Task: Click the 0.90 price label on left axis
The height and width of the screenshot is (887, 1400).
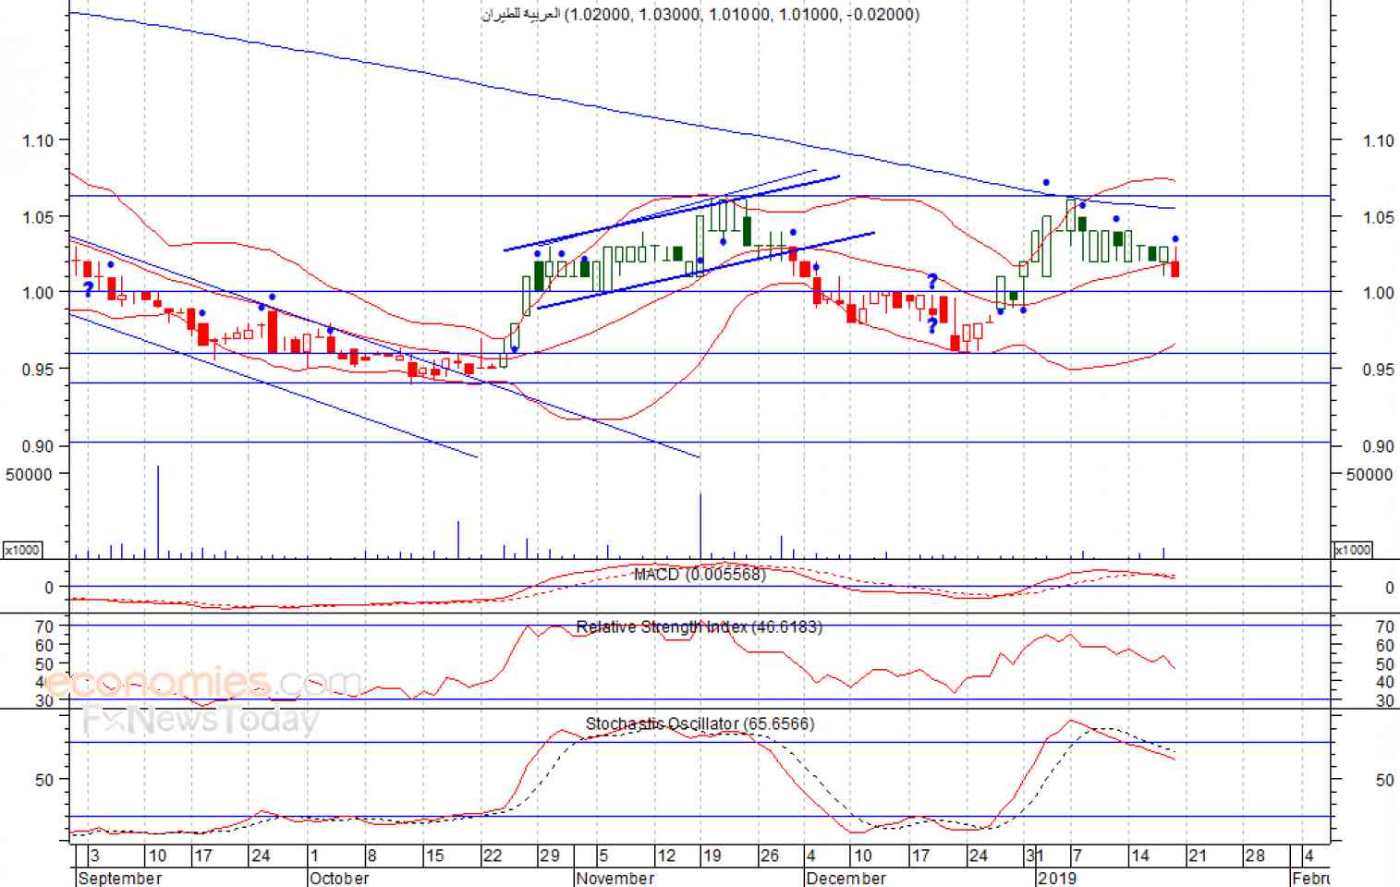Action: 39,446
